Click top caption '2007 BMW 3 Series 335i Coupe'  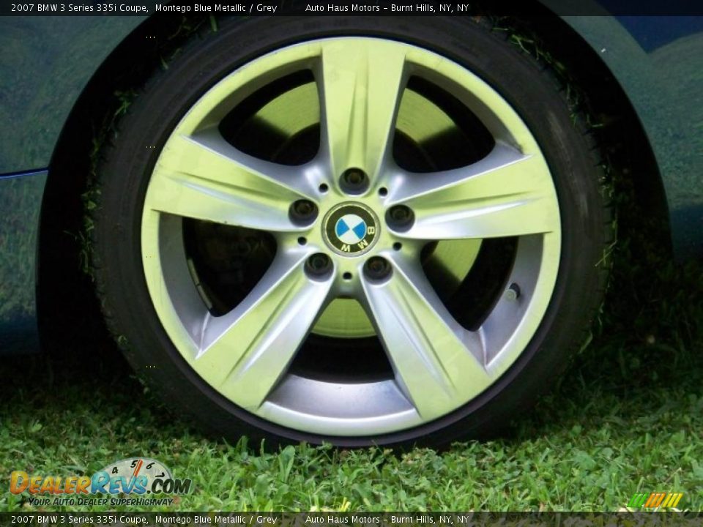[79, 7]
